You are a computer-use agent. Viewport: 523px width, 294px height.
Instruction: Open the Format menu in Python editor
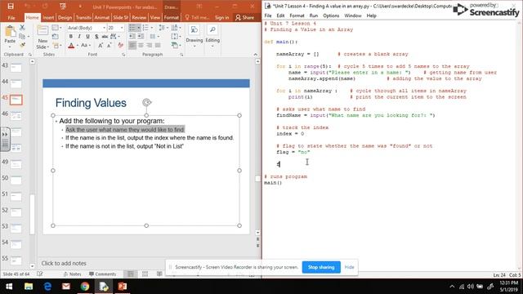(297, 16)
